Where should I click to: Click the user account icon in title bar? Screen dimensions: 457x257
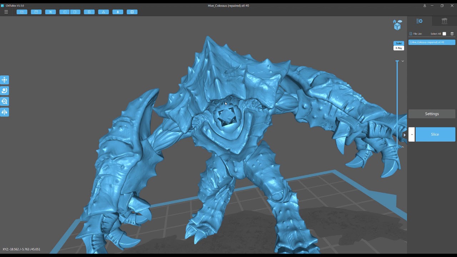425,6
